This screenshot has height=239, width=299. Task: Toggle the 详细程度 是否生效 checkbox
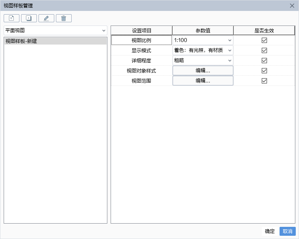pyautogui.click(x=264, y=60)
